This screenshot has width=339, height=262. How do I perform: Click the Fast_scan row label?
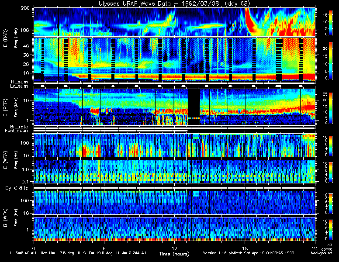tap(17, 131)
